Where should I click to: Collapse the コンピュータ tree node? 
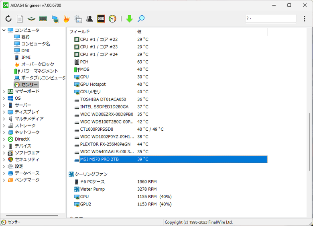coord(4,30)
